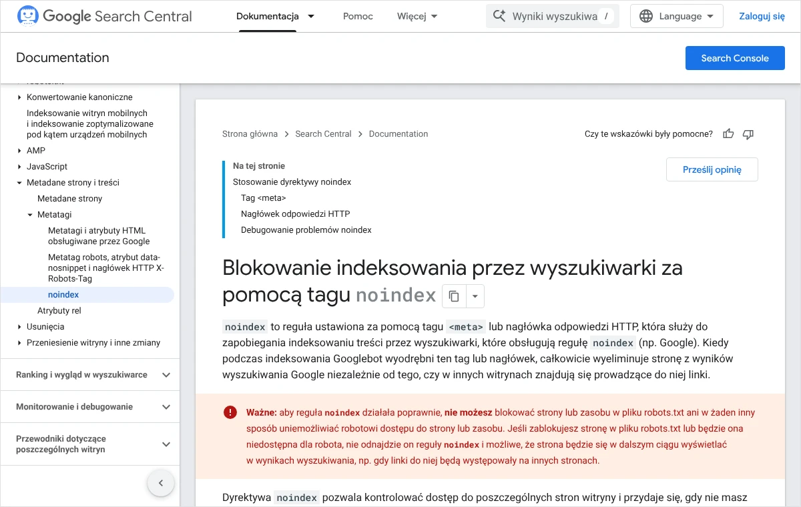Open the Language selector

pos(677,16)
